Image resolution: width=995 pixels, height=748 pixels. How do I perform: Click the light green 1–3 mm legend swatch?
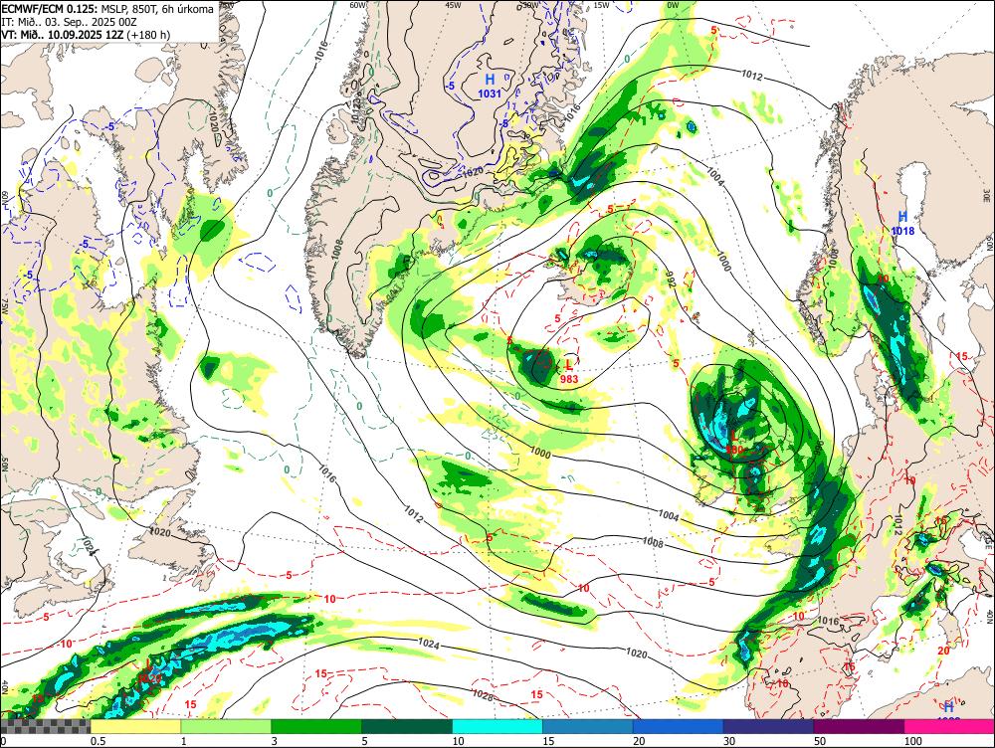pos(226,726)
